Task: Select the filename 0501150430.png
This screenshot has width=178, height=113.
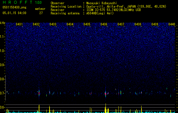Action: click(14, 7)
